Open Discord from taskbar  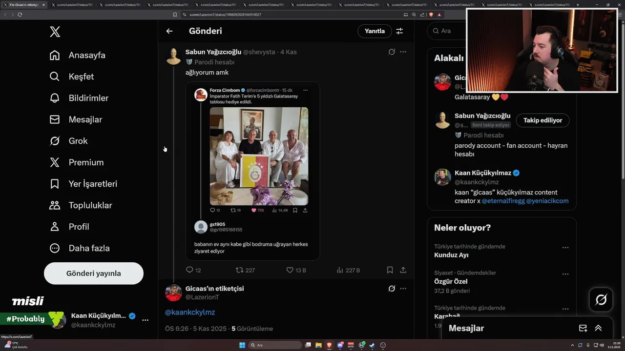tap(340, 345)
